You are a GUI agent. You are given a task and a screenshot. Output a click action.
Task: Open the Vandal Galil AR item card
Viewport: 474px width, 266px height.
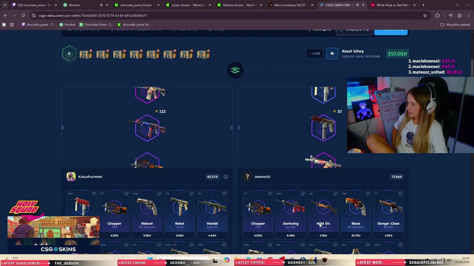[x=212, y=215]
